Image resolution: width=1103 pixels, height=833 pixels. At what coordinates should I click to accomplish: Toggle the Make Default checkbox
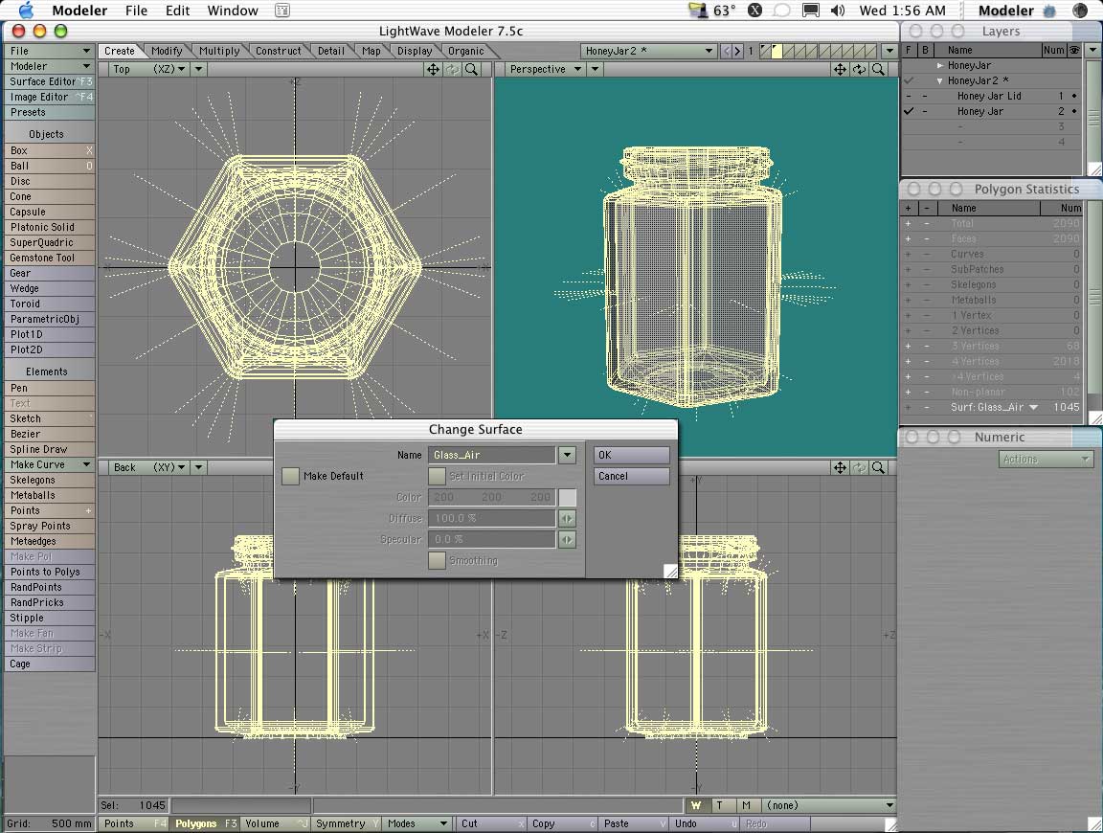[x=290, y=476]
